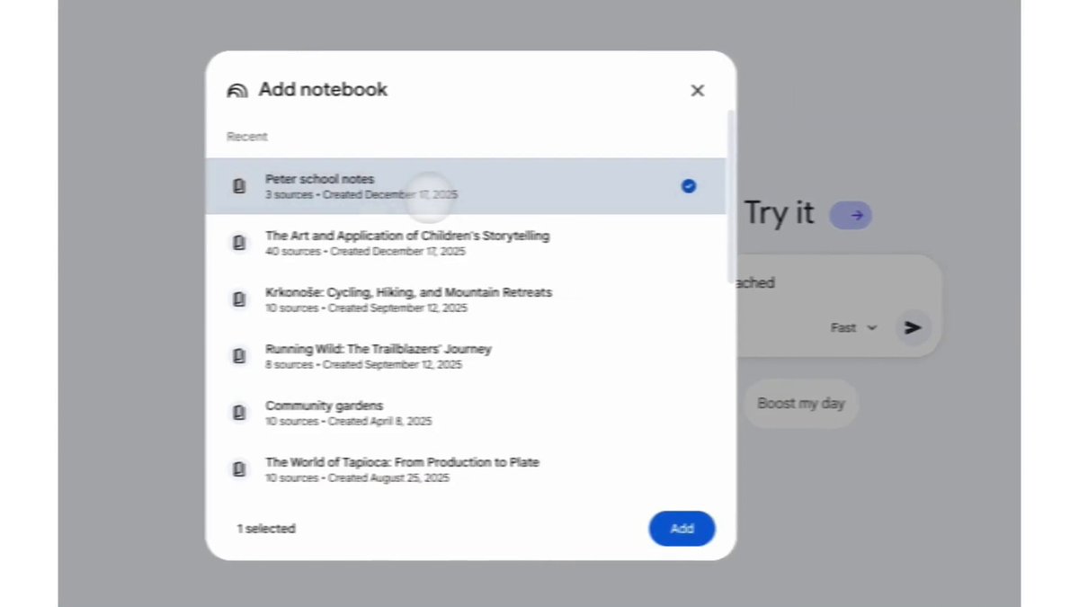1079x607 pixels.
Task: Click the notebook icon beside Running Wild
Action: coord(239,355)
